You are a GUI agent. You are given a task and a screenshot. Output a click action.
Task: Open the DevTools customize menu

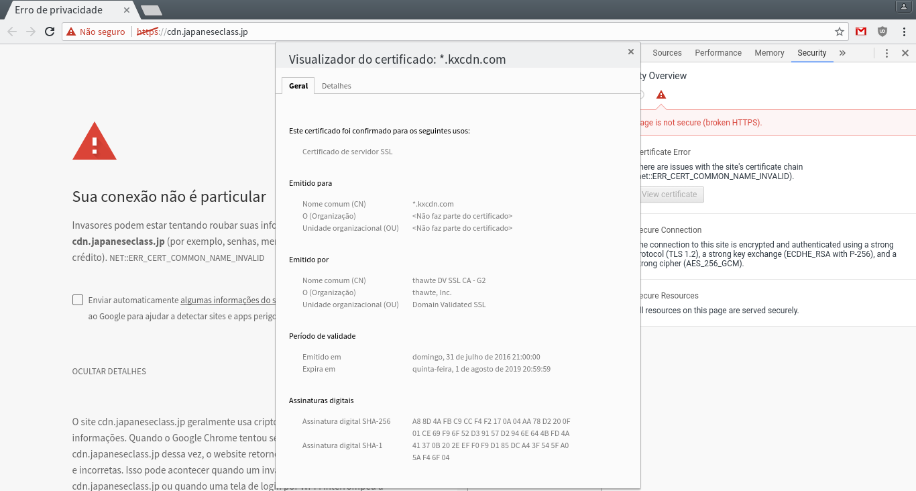[886, 53]
